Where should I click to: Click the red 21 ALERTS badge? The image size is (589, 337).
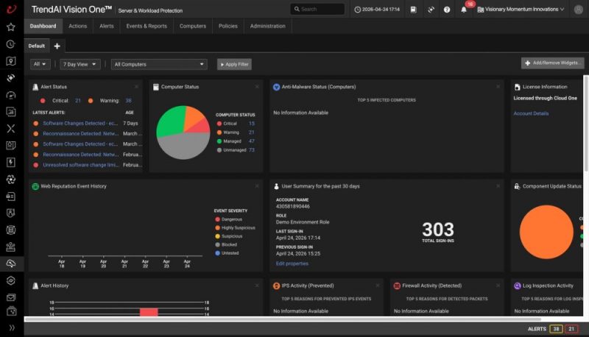pyautogui.click(x=571, y=329)
